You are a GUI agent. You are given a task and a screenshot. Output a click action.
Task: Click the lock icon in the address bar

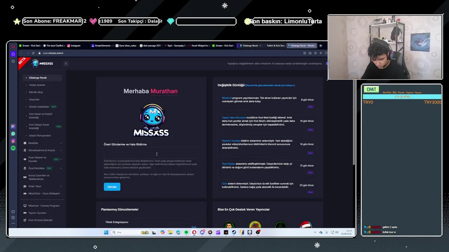[39, 53]
